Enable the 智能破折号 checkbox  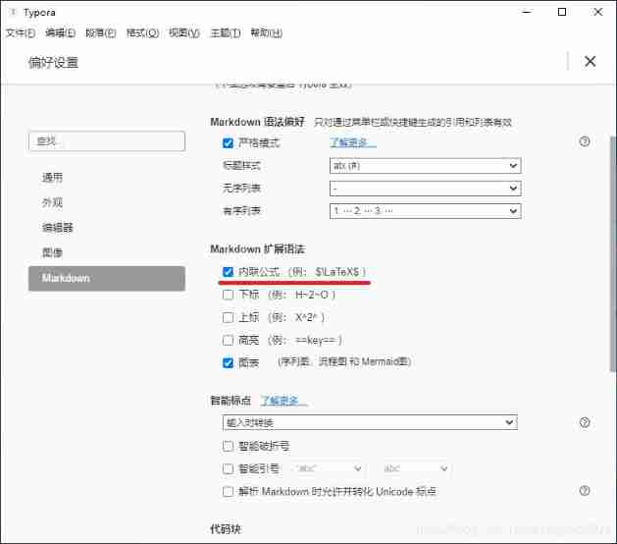[228, 446]
